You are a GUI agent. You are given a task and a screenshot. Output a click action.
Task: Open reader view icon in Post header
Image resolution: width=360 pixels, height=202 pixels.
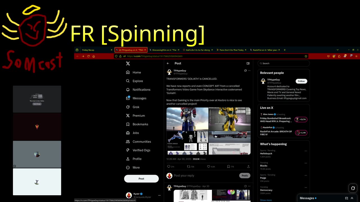[248, 63]
